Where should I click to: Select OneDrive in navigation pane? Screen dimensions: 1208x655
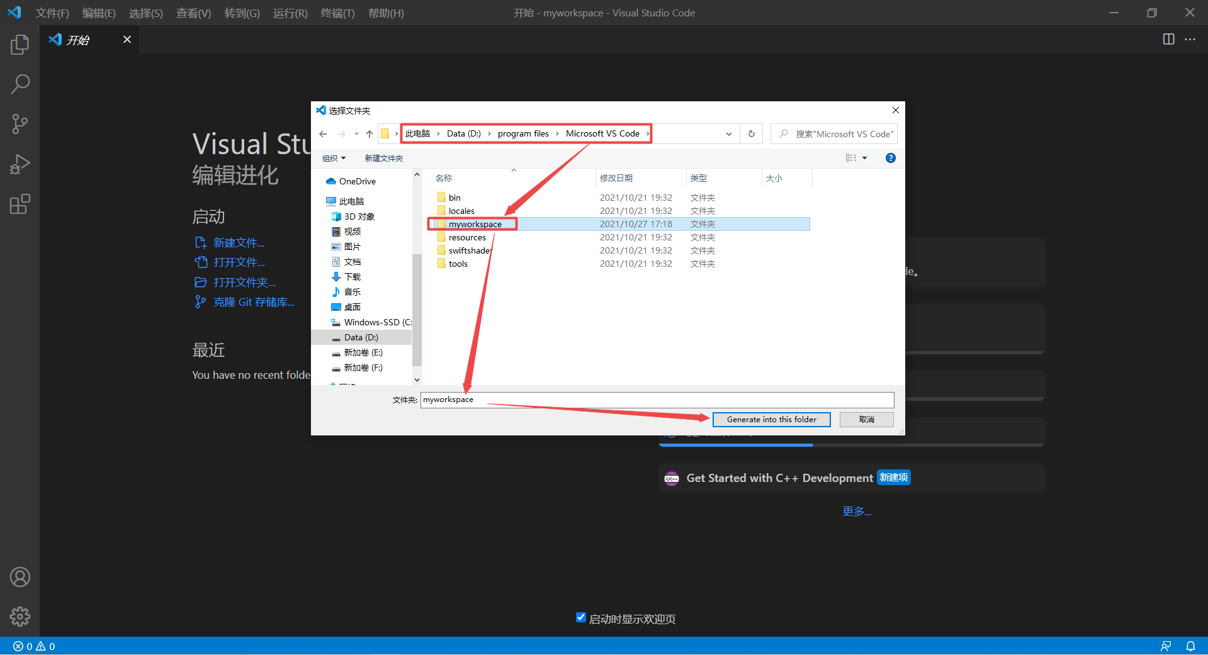(357, 181)
